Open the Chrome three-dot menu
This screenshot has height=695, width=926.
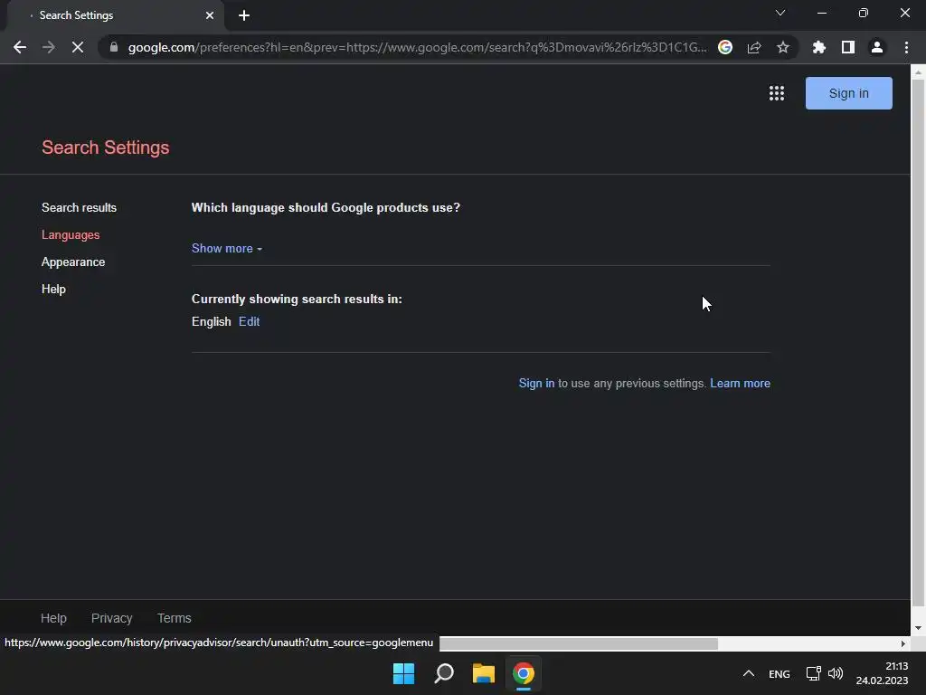(x=906, y=47)
